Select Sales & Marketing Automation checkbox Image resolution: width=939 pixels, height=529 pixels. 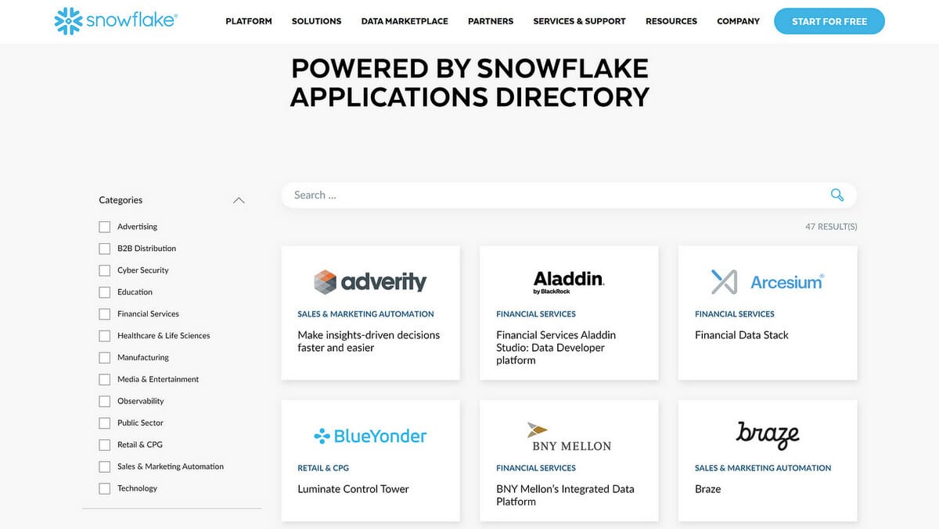click(105, 467)
